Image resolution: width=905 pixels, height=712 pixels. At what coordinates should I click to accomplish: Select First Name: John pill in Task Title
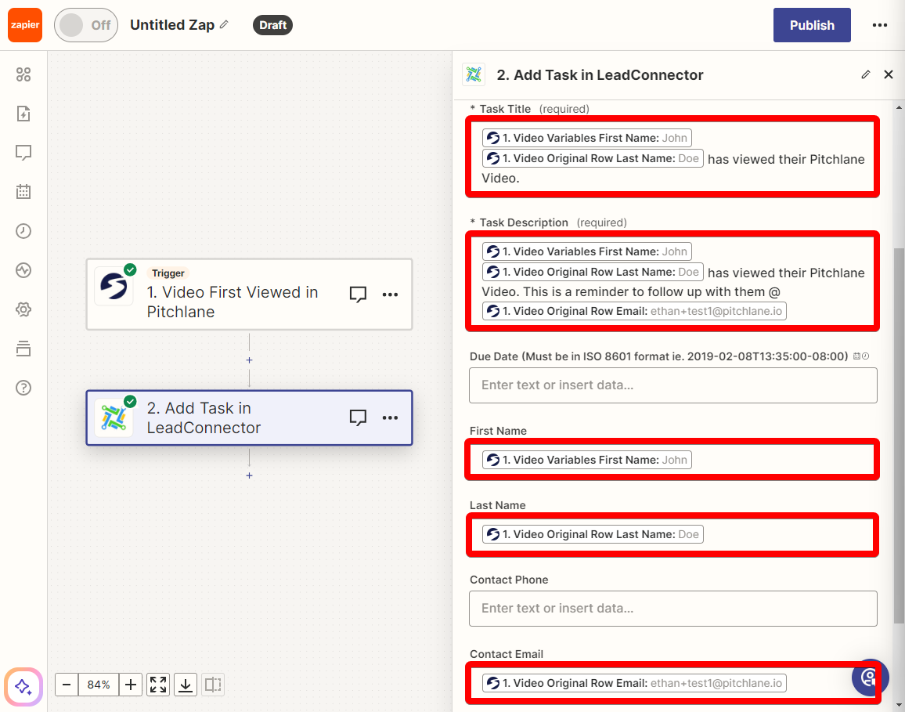click(586, 138)
